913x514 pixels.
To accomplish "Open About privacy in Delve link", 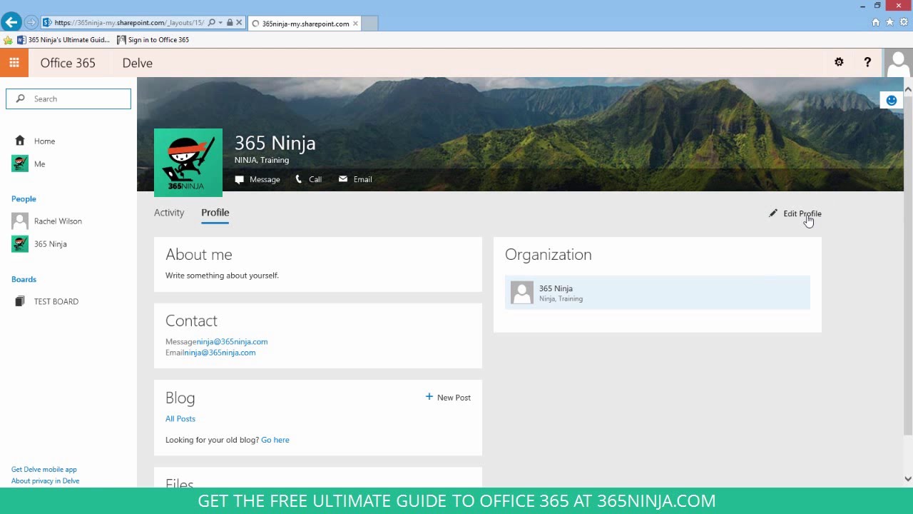I will click(x=46, y=480).
